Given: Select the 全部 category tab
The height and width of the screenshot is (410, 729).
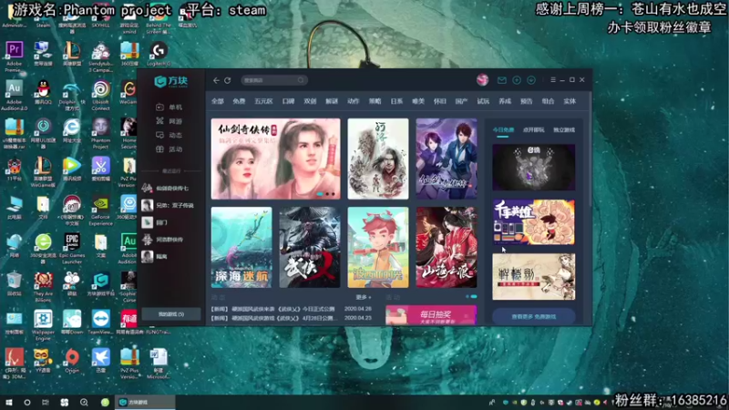Looking at the screenshot, I should (218, 101).
